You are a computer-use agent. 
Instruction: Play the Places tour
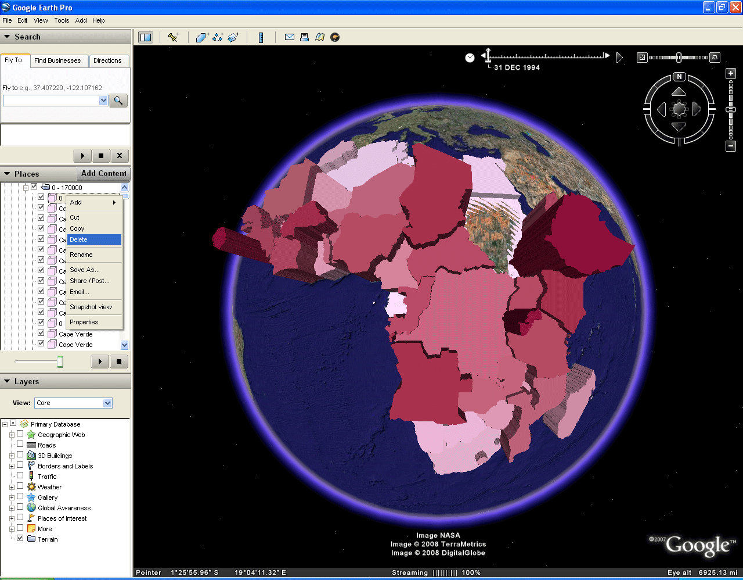pyautogui.click(x=100, y=361)
